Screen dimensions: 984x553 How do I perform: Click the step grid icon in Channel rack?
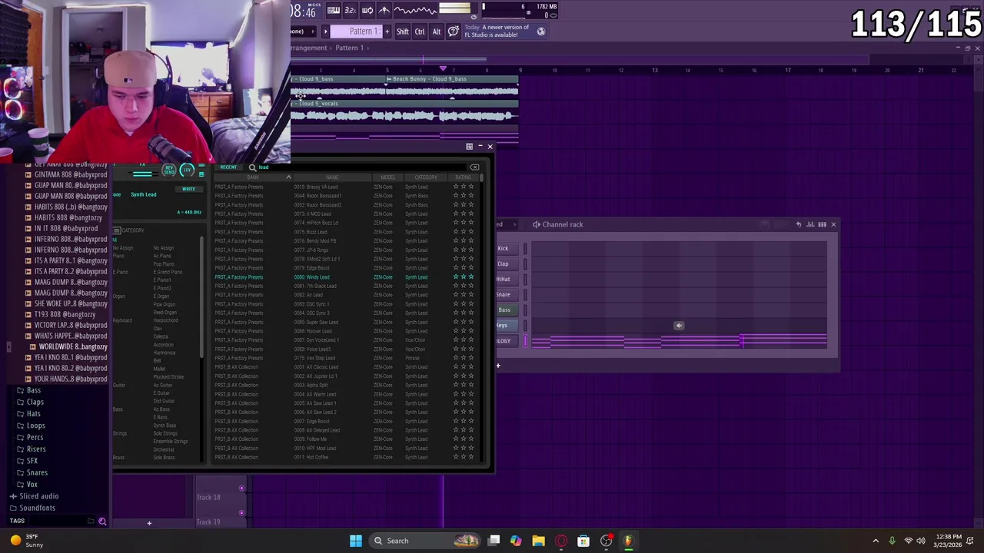[x=822, y=224]
